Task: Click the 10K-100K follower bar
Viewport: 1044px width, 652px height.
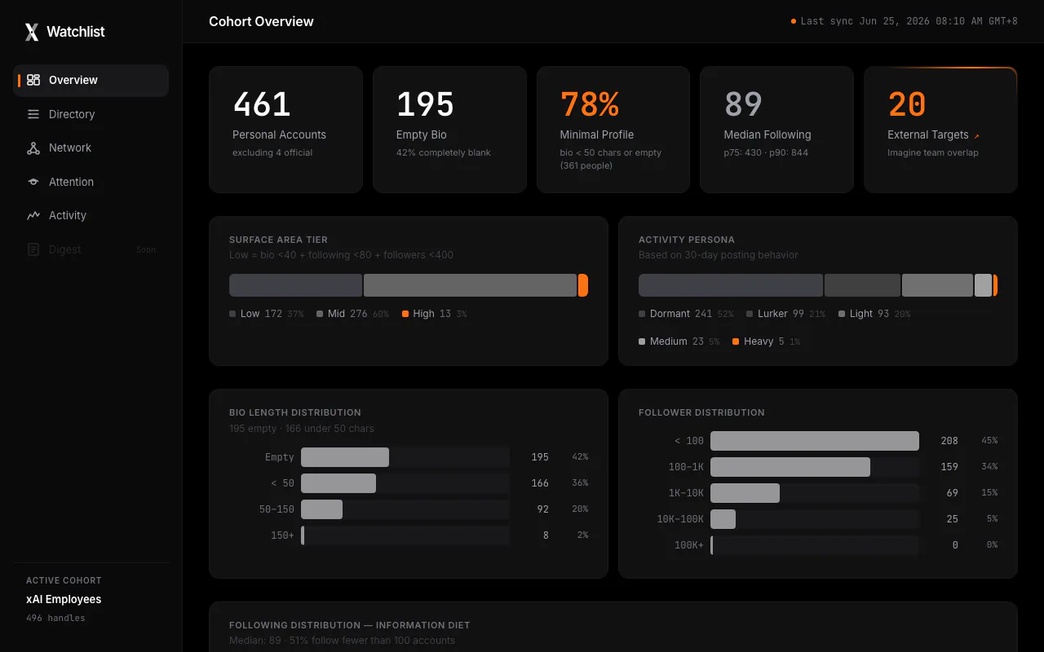Action: (723, 519)
